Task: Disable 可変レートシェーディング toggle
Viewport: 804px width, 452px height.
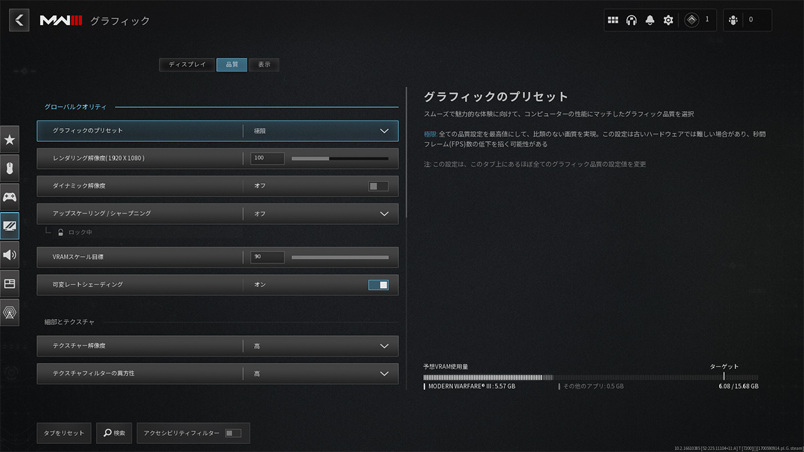Action: pos(378,285)
